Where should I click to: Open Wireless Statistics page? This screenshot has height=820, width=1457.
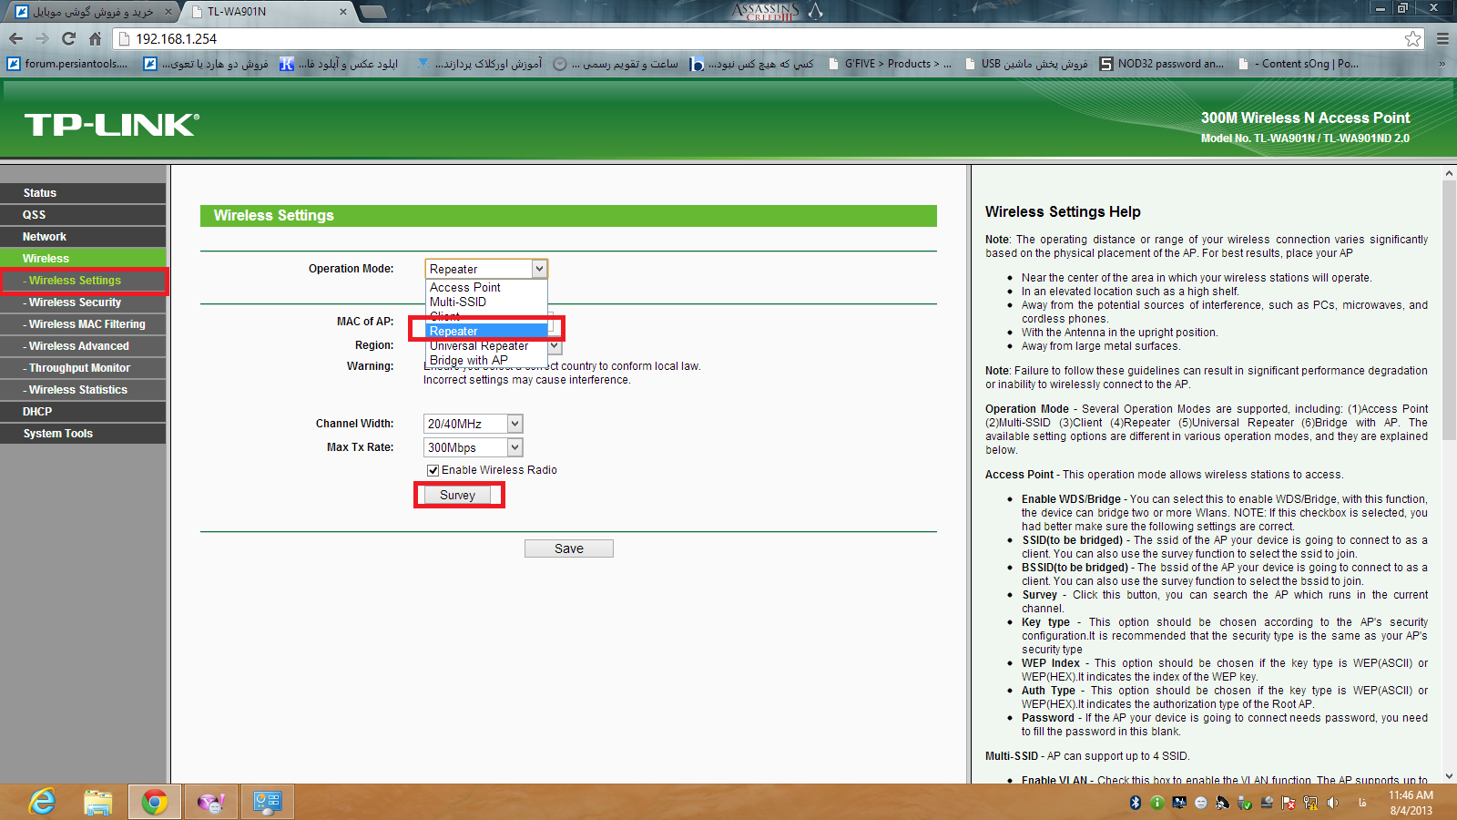[x=83, y=390]
